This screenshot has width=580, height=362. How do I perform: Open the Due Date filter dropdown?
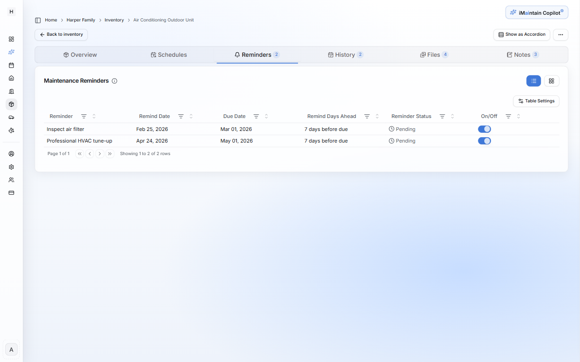point(256,116)
